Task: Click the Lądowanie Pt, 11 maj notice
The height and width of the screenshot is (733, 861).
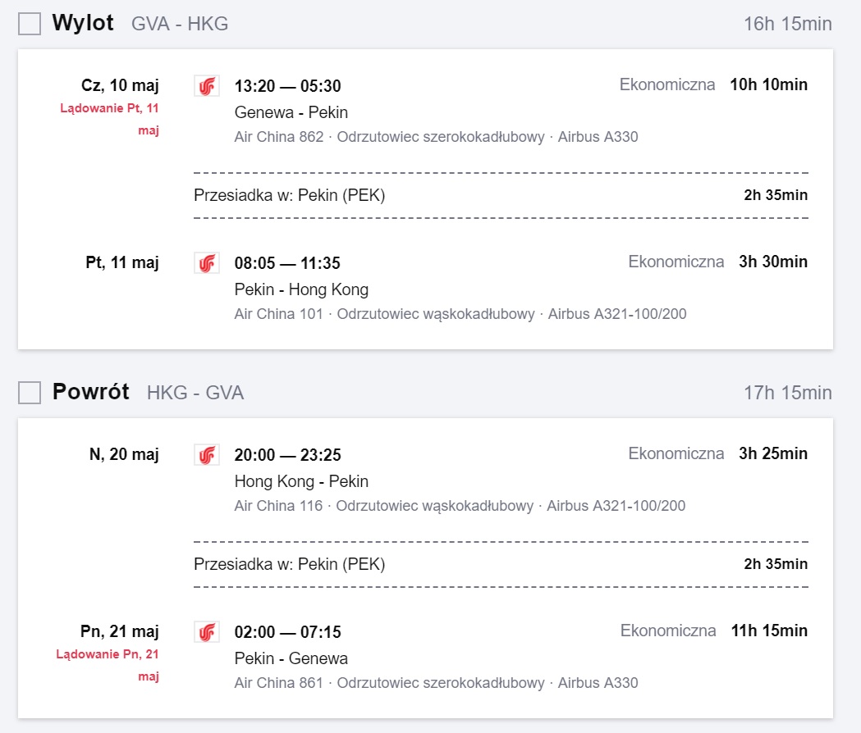Action: pos(109,119)
